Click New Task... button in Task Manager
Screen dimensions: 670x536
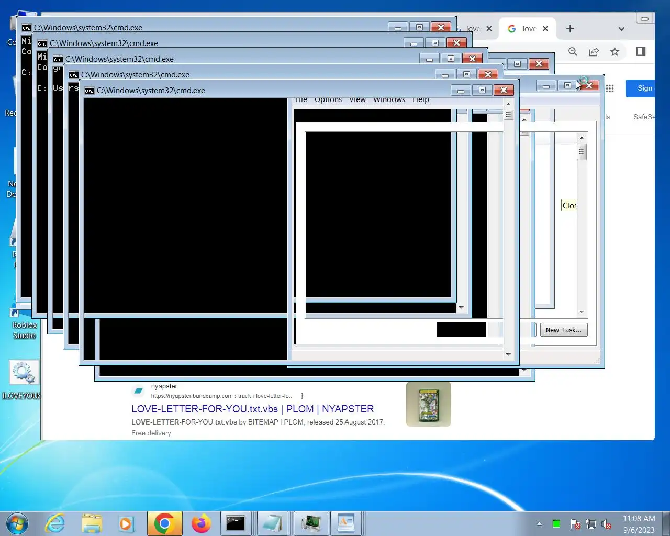click(x=564, y=330)
